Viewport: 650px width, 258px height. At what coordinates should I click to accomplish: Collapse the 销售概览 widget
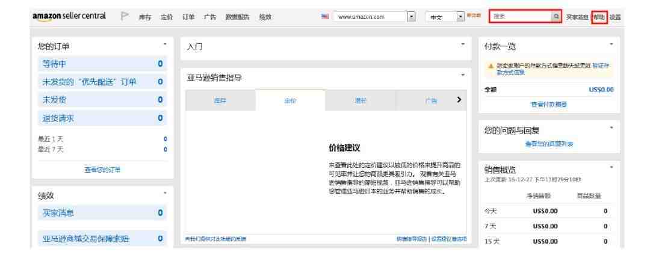pos(611,167)
